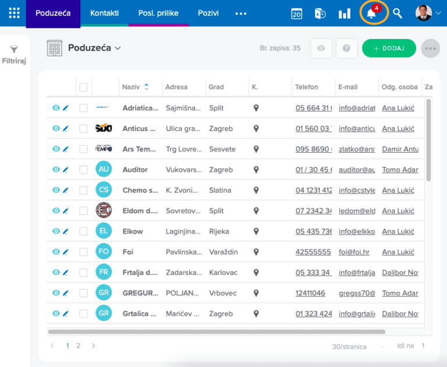The image size is (447, 367).
Task: Open the app launcher grid icon
Action: pos(14,13)
